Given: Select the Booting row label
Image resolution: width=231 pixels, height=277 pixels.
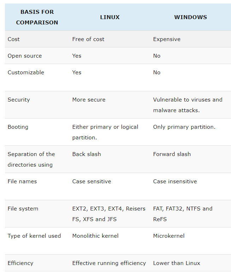Looking at the screenshot, I should 18,127.
